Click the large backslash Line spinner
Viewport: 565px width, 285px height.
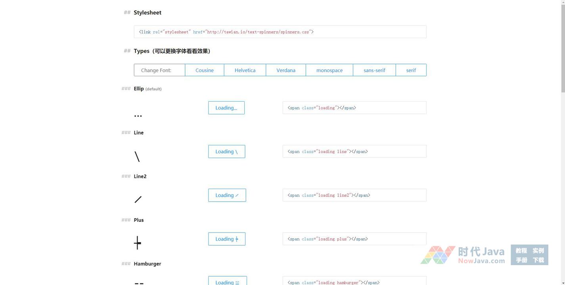click(x=137, y=156)
